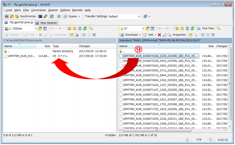
Task: Click the Synchronize button
Action: point(25,16)
